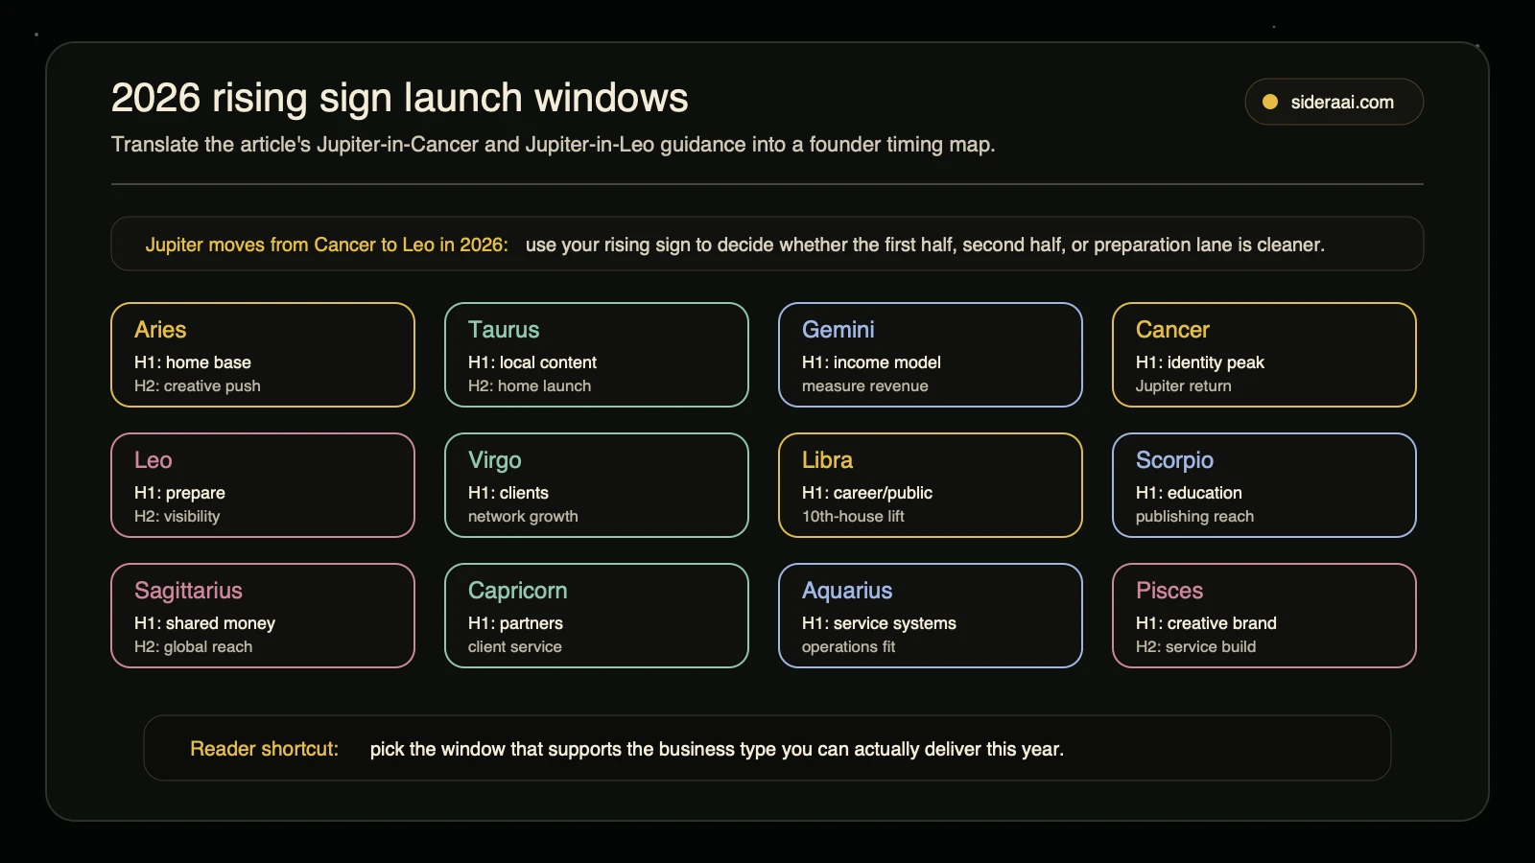
Task: Select the Cancer card heading
Action: point(1172,330)
